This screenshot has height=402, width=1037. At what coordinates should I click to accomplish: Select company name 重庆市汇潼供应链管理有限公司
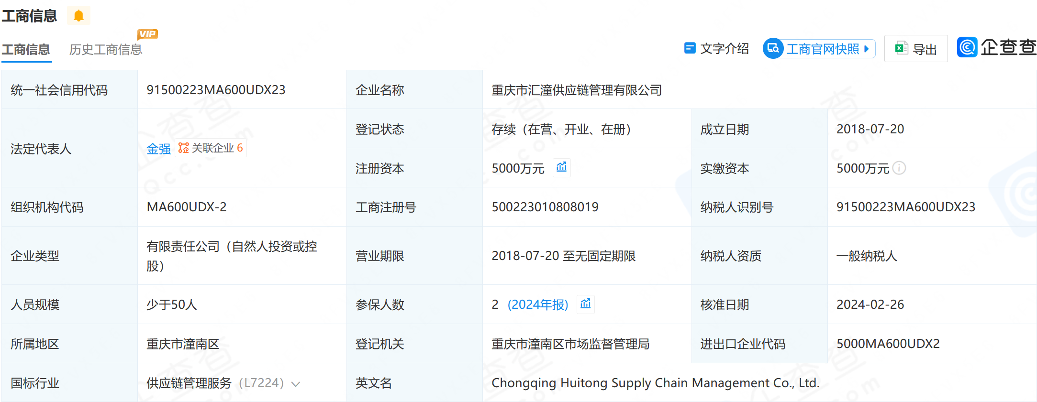pos(577,90)
